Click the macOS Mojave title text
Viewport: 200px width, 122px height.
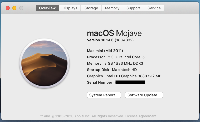[x=114, y=33]
